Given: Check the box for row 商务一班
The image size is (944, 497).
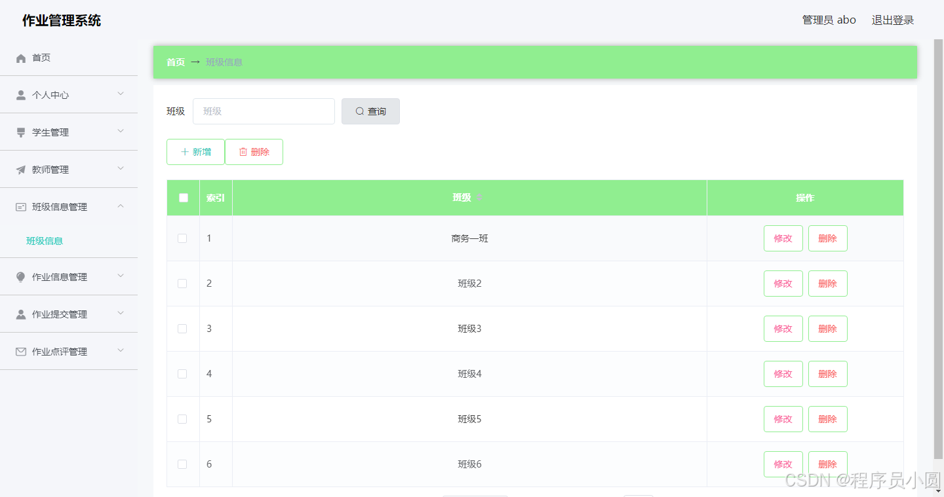Looking at the screenshot, I should pyautogui.click(x=182, y=238).
